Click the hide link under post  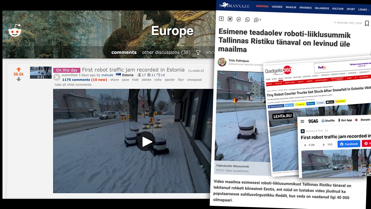tap(135, 80)
